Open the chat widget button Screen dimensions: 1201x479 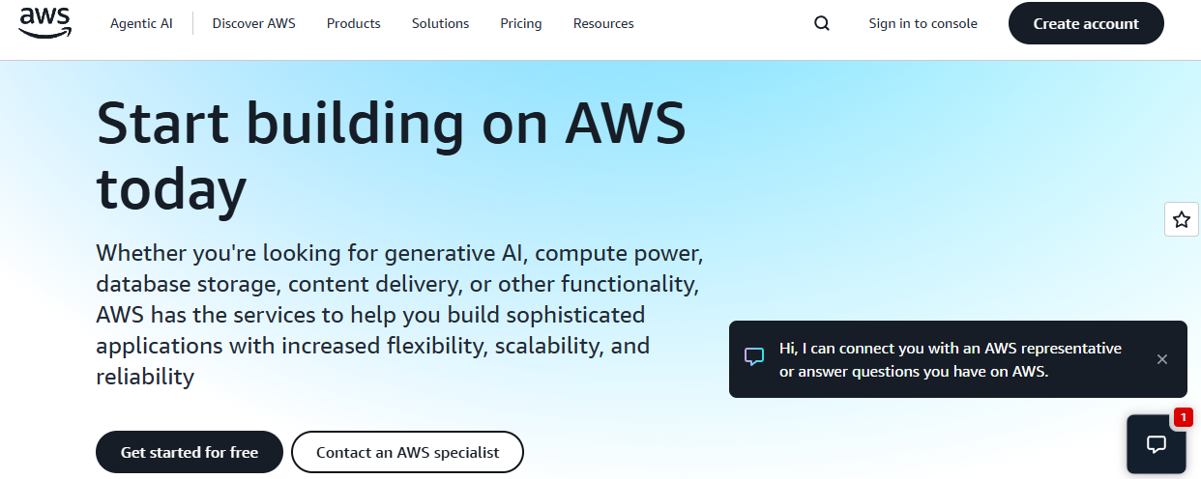point(1156,444)
